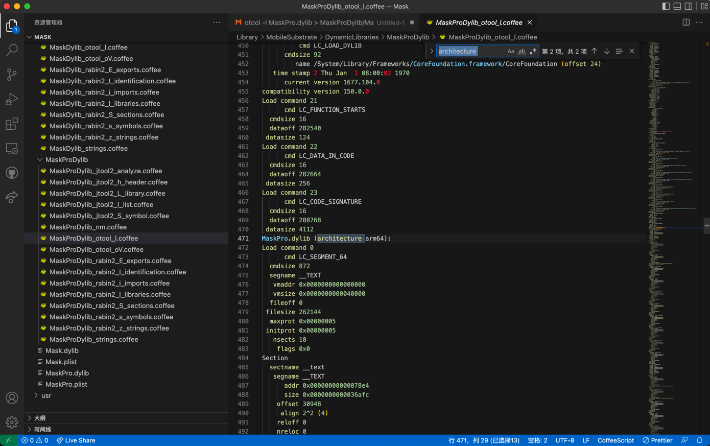Screen dimensions: 710x446
Task: Toggle the bottom panel layout icon
Action: point(677,7)
